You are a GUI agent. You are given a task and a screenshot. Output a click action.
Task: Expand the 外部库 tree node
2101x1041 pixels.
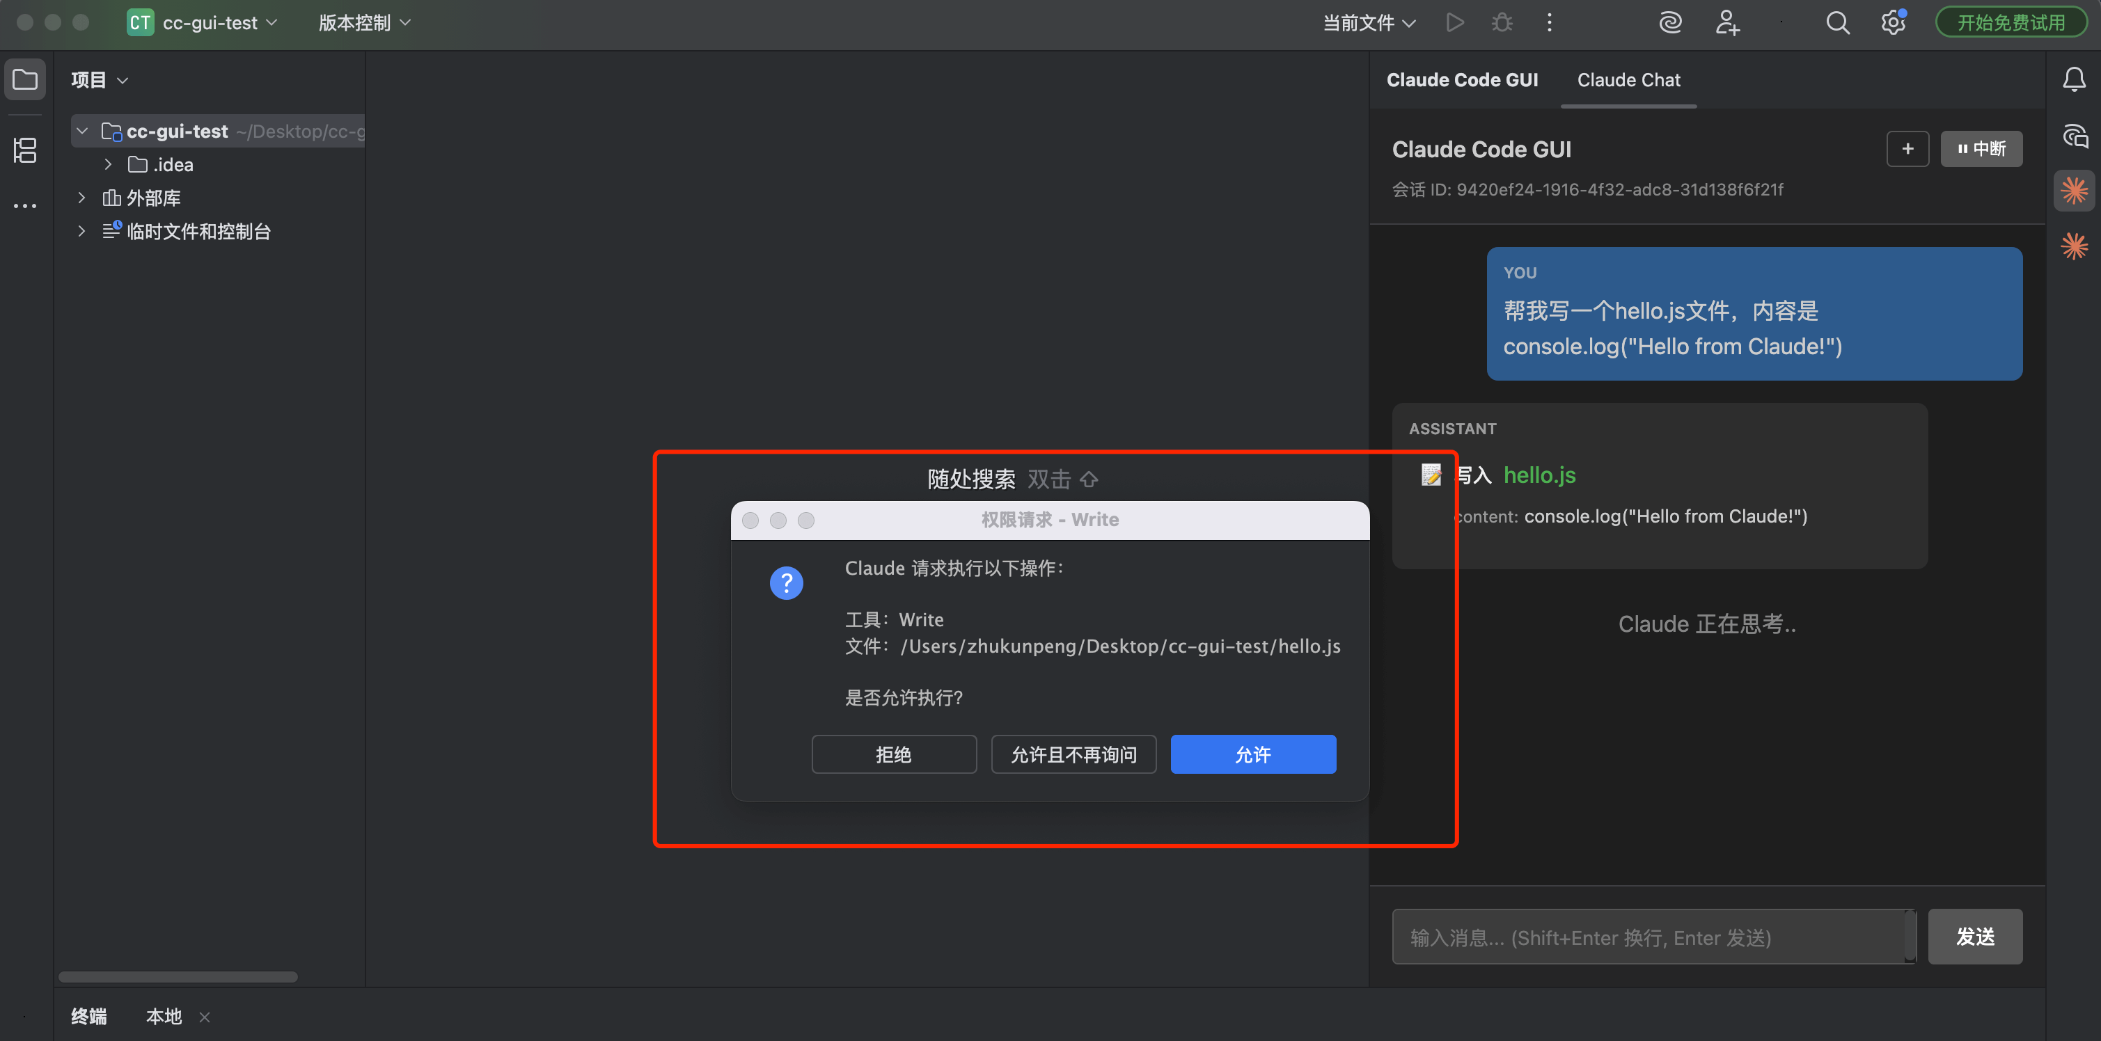[81, 198]
